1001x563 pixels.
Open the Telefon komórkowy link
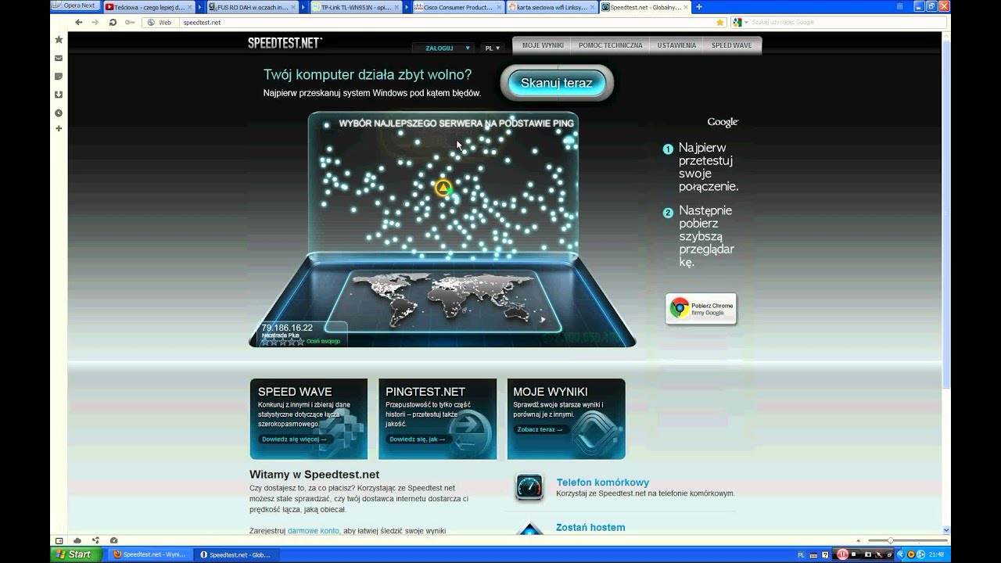[603, 482]
